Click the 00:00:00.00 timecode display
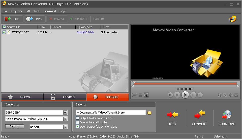This screenshot has height=139, width=242. [x=185, y=89]
